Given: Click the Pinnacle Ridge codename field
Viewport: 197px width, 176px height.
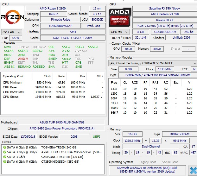Looking at the screenshot, I should click(60, 20).
